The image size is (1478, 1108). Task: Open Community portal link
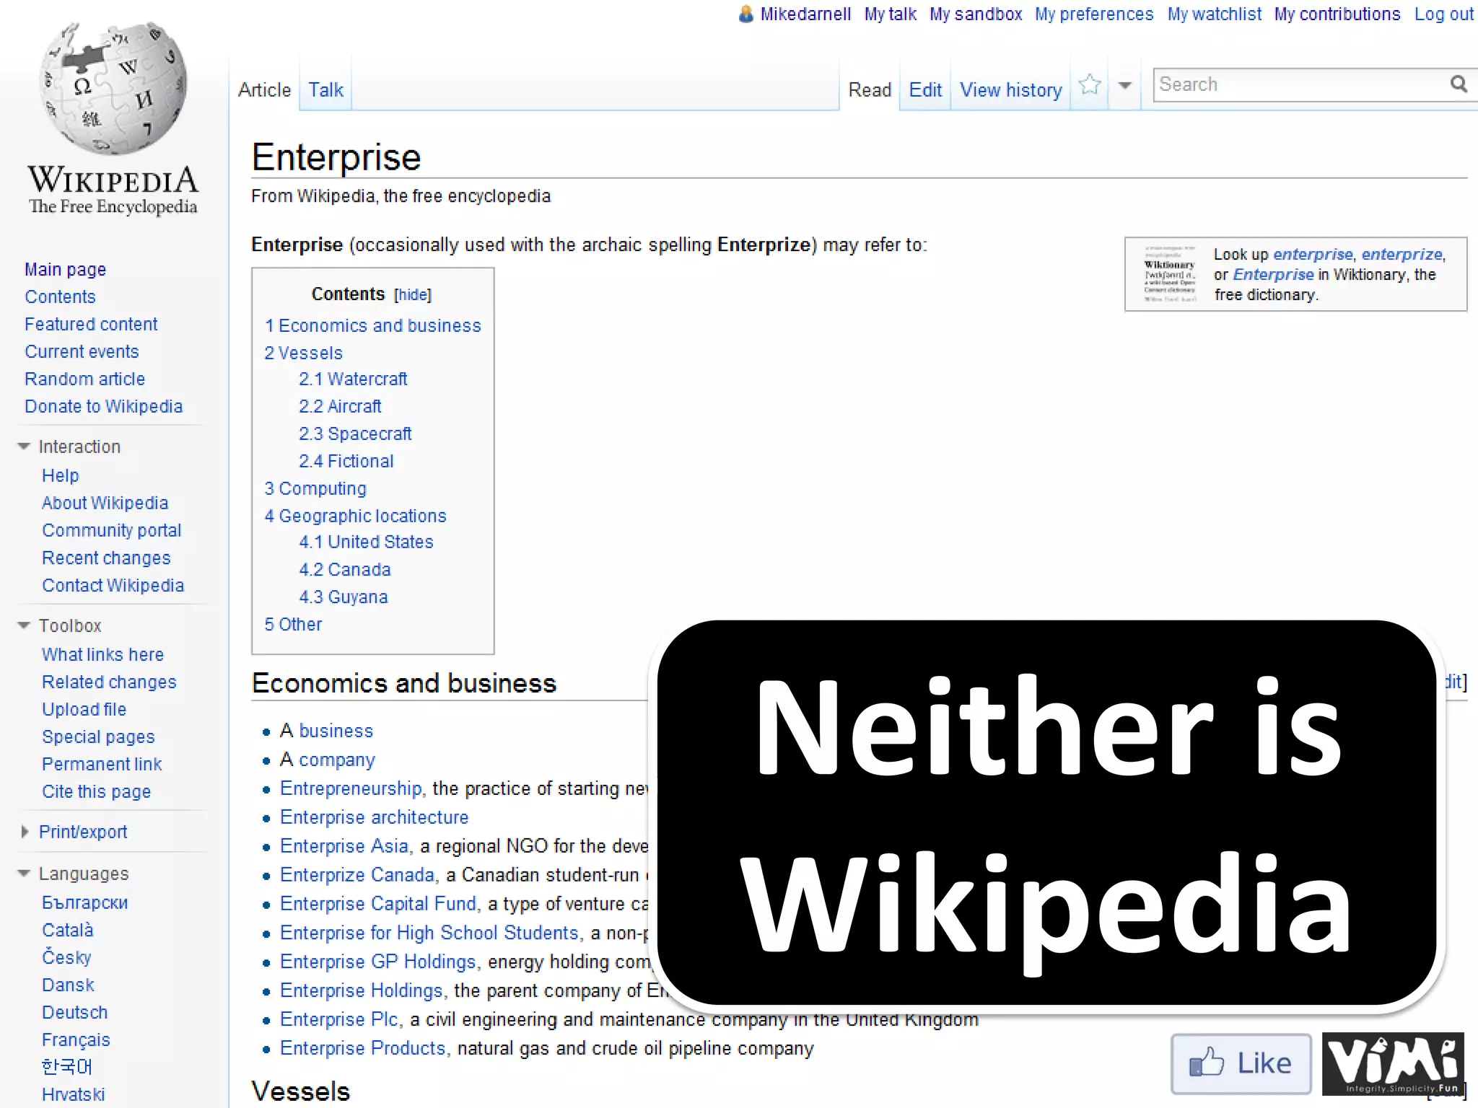[x=111, y=530]
